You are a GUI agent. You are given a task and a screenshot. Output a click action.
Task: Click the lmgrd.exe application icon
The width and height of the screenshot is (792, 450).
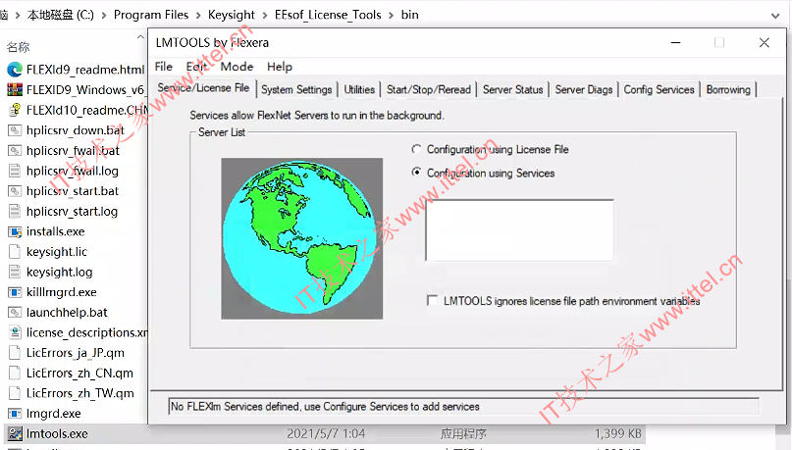click(x=15, y=413)
